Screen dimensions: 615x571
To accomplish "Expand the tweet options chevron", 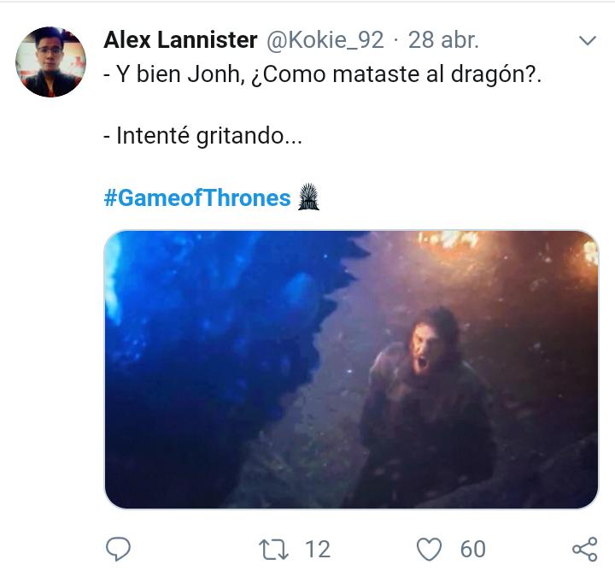I will point(588,40).
